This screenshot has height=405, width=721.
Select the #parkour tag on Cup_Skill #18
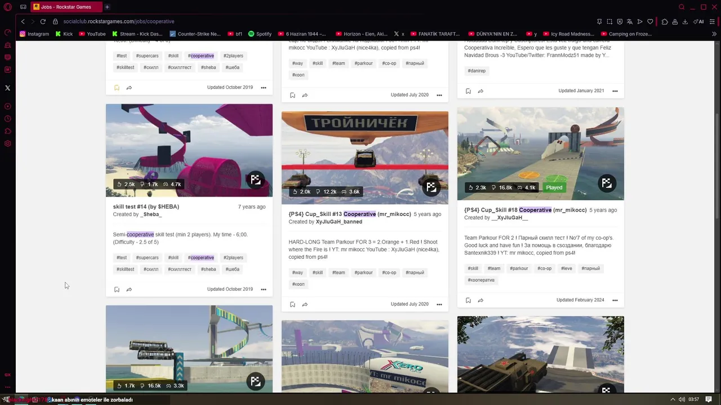click(519, 268)
